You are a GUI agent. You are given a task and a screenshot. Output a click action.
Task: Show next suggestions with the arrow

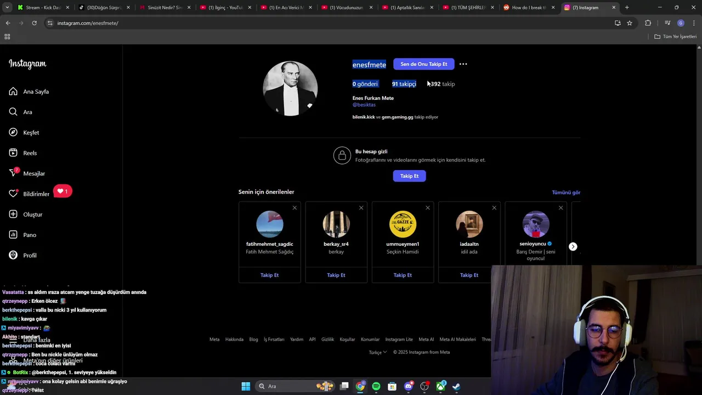click(x=573, y=247)
